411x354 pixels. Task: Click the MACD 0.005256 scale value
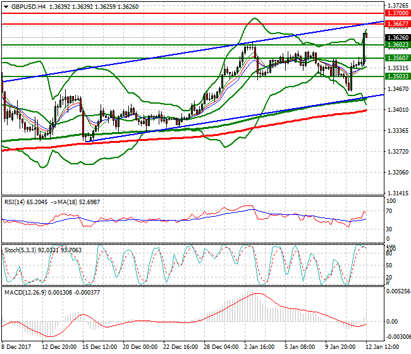click(x=398, y=291)
